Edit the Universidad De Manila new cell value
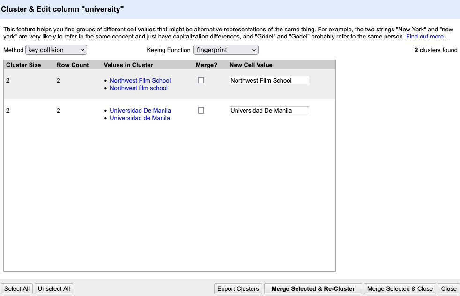Image resolution: width=460 pixels, height=296 pixels. [269, 110]
